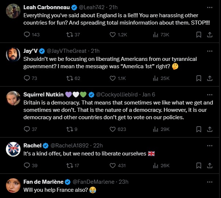Open Jay'V's profile avatar
This screenshot has width=221, height=198.
pos(13,54)
